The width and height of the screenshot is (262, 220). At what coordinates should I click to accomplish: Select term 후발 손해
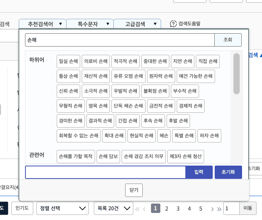click(x=178, y=121)
